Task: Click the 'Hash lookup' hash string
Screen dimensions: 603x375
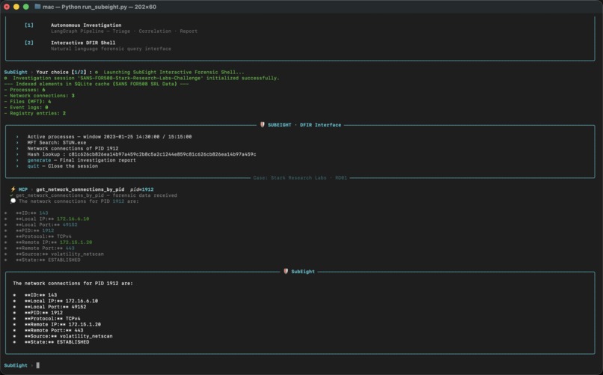Action: [x=162, y=154]
